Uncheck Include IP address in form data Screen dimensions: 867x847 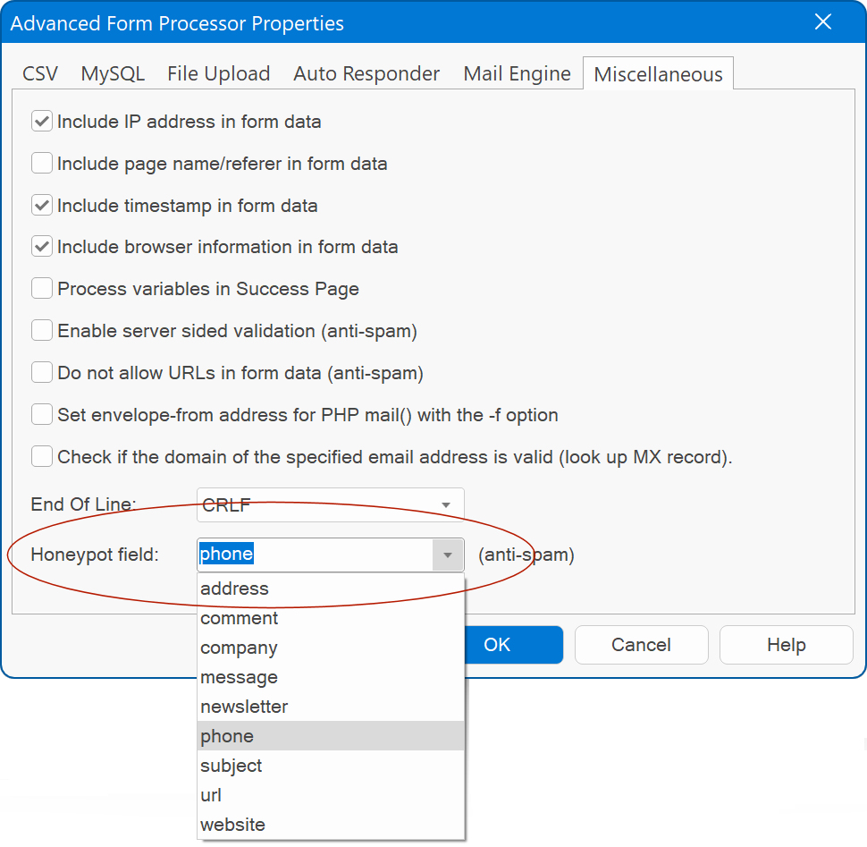pyautogui.click(x=42, y=122)
